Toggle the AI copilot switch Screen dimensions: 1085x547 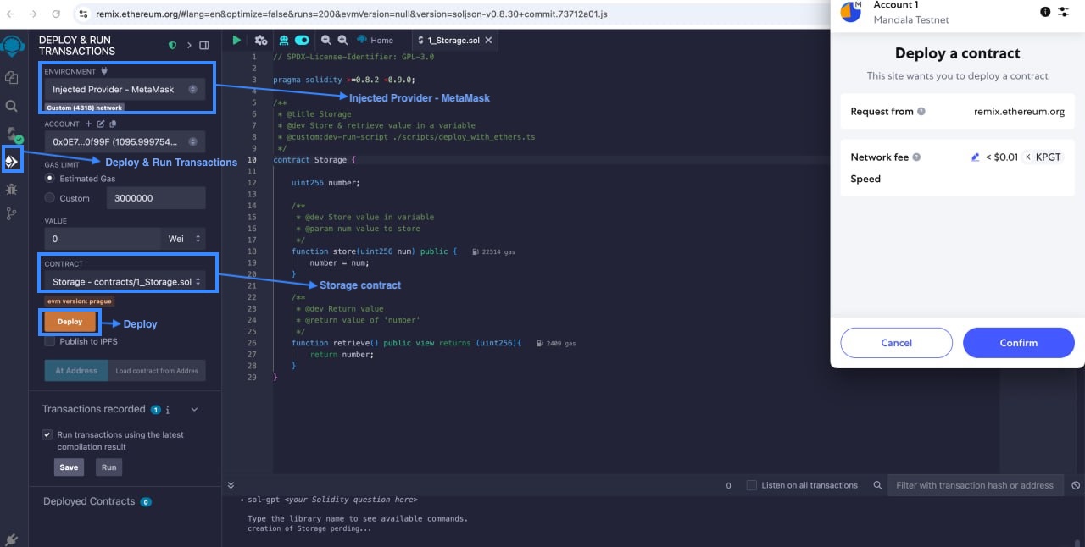point(302,40)
